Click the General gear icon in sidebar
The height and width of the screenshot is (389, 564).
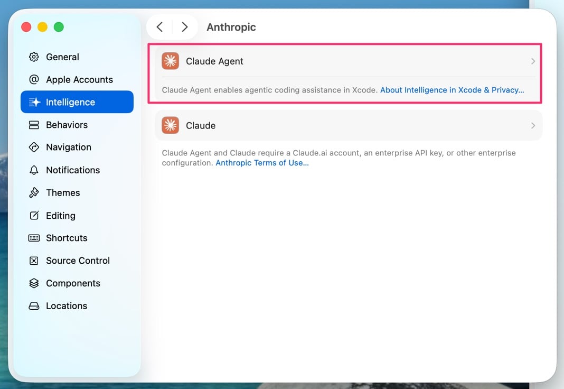[x=34, y=57]
